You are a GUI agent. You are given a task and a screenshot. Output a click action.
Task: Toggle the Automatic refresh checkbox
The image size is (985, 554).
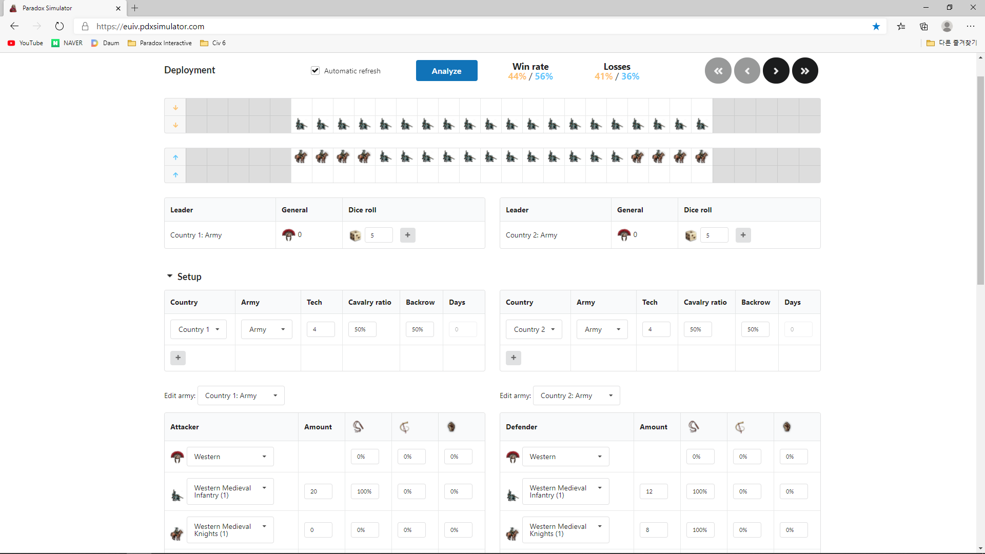point(315,71)
